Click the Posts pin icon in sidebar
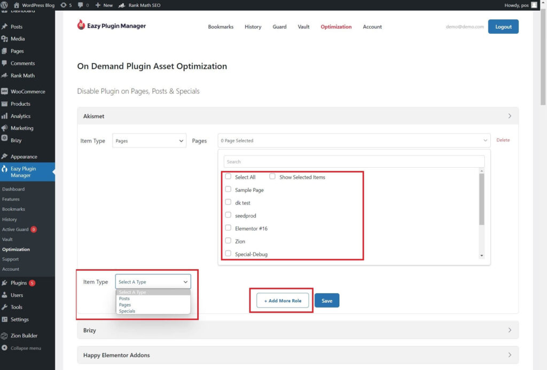The height and width of the screenshot is (370, 547). [x=4, y=27]
